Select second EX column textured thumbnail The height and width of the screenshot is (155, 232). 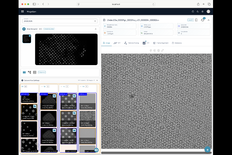[87, 119]
